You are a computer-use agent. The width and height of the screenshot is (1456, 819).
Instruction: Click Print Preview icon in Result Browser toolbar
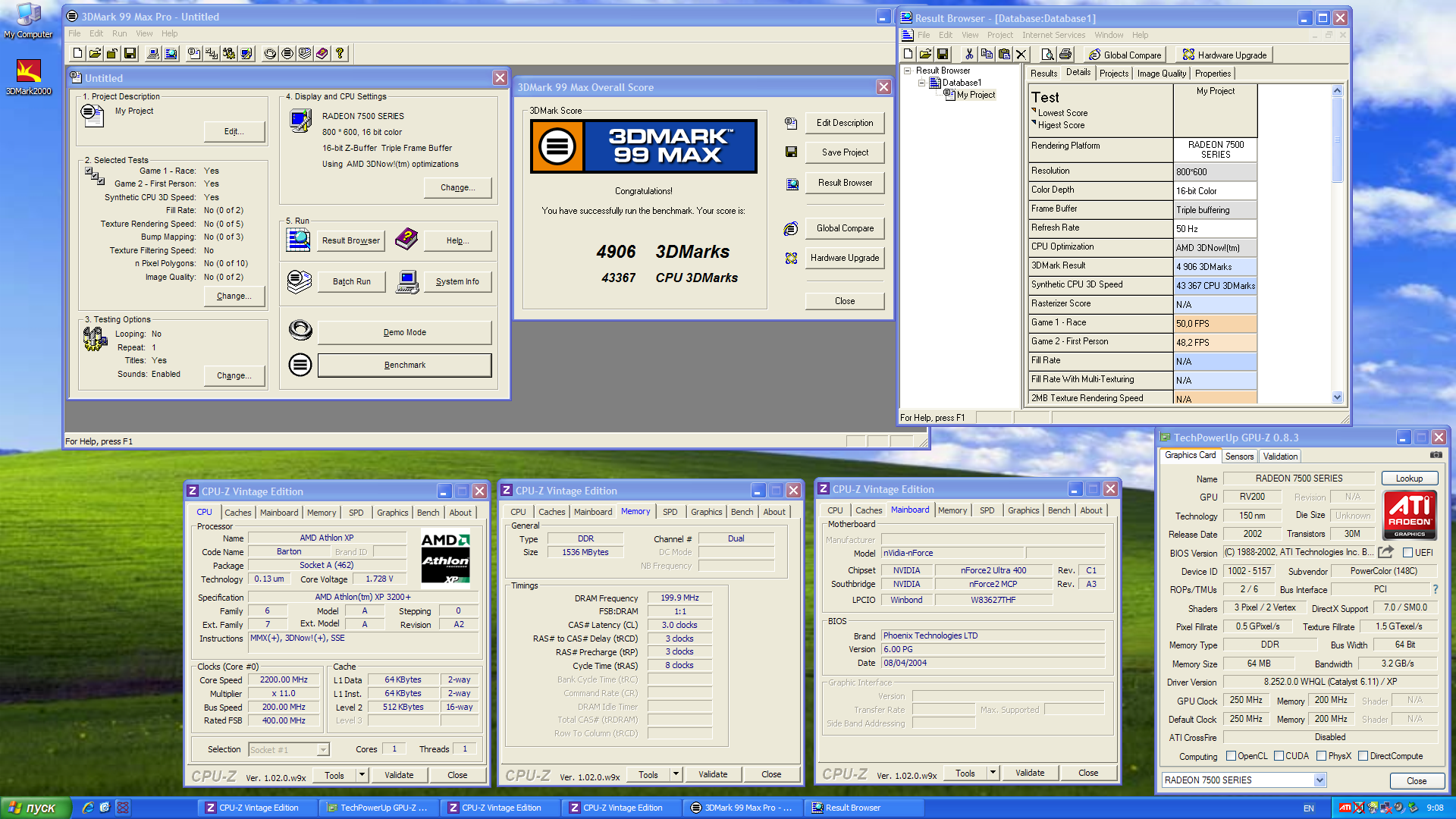[x=1047, y=55]
